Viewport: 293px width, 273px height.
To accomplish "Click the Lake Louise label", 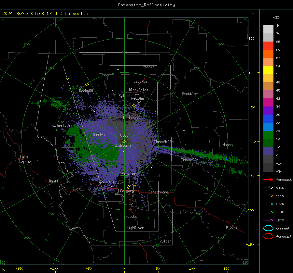I will pyautogui.click(x=25, y=159).
